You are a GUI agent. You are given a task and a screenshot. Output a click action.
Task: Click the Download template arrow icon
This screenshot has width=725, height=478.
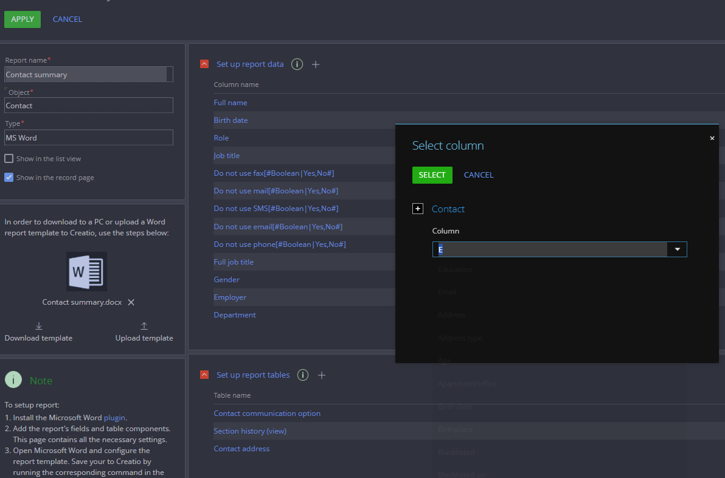coord(39,326)
